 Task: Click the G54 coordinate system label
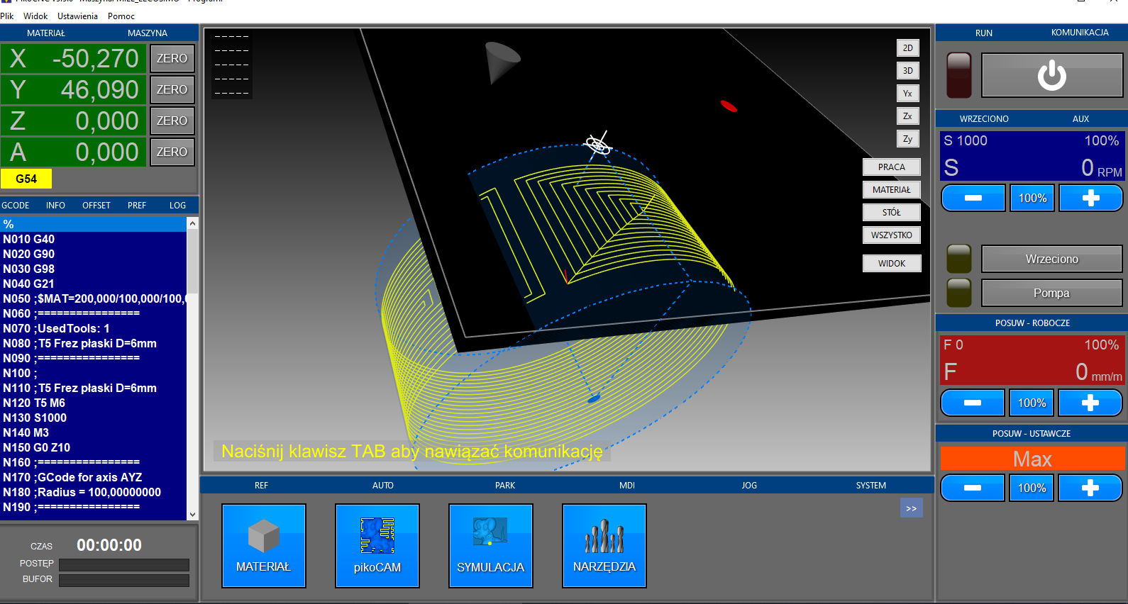click(x=26, y=179)
